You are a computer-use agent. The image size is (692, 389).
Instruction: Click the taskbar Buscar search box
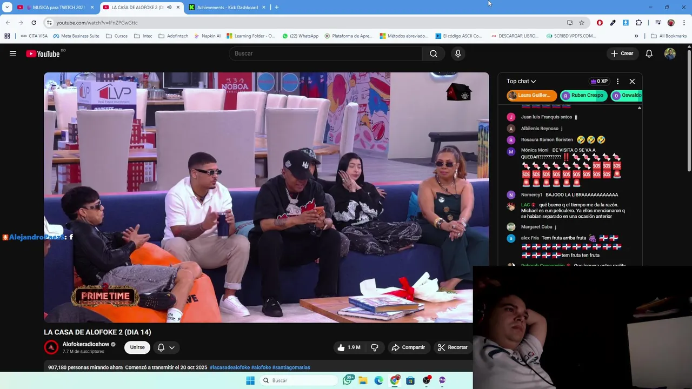(x=298, y=380)
